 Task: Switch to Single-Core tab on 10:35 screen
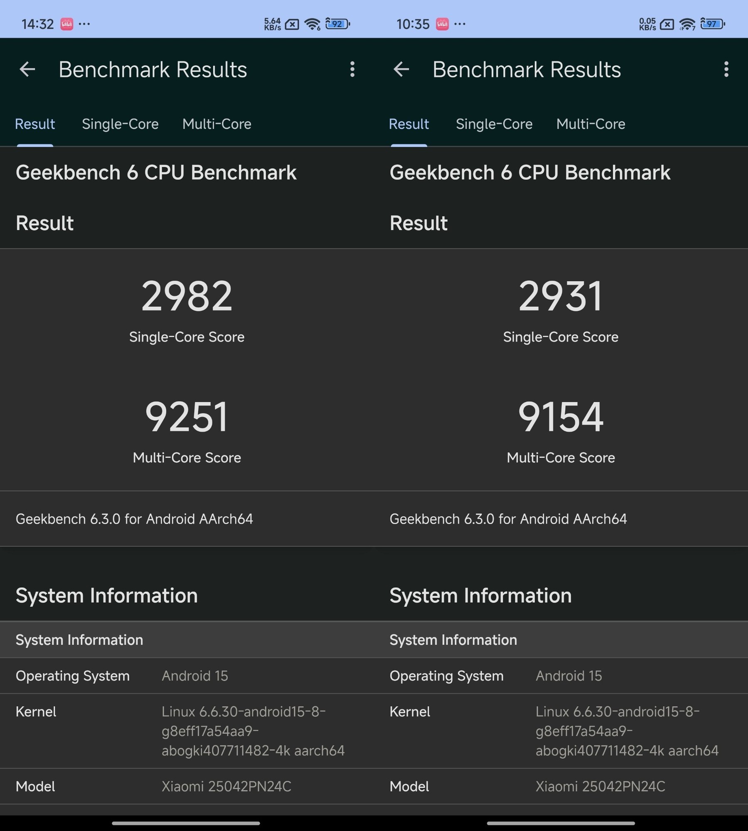[x=494, y=124]
